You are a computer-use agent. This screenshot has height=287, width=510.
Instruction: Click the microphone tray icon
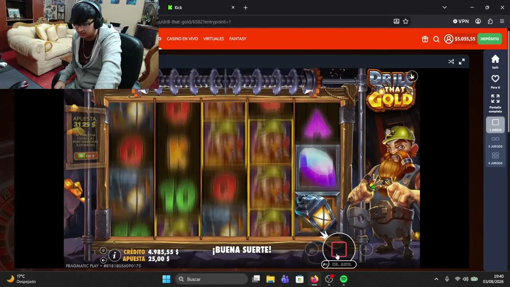click(447, 279)
